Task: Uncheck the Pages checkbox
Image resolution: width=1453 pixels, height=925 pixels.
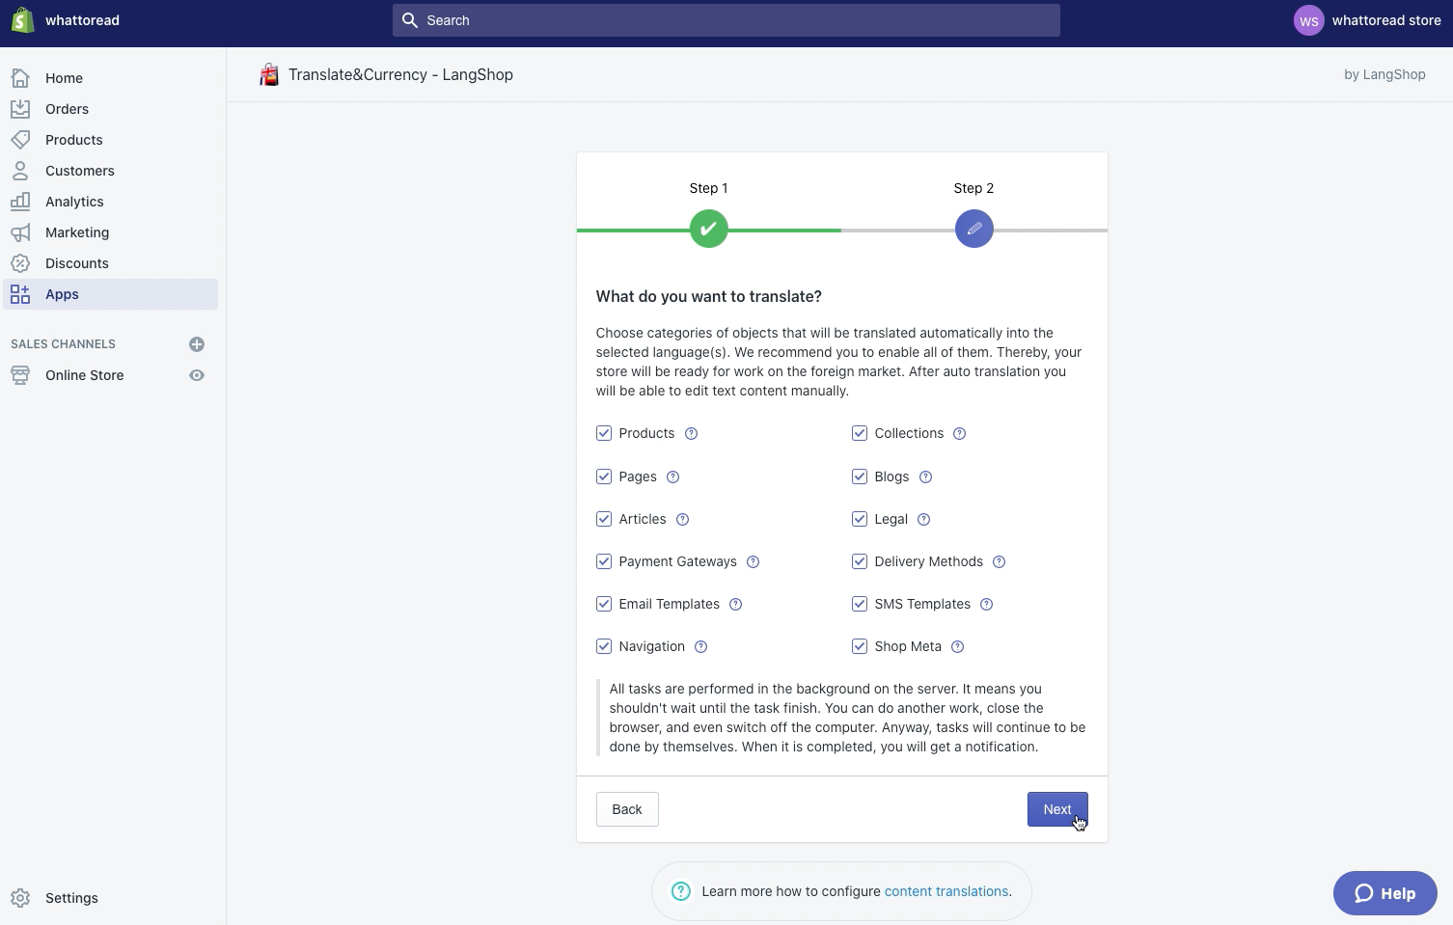Action: point(604,476)
